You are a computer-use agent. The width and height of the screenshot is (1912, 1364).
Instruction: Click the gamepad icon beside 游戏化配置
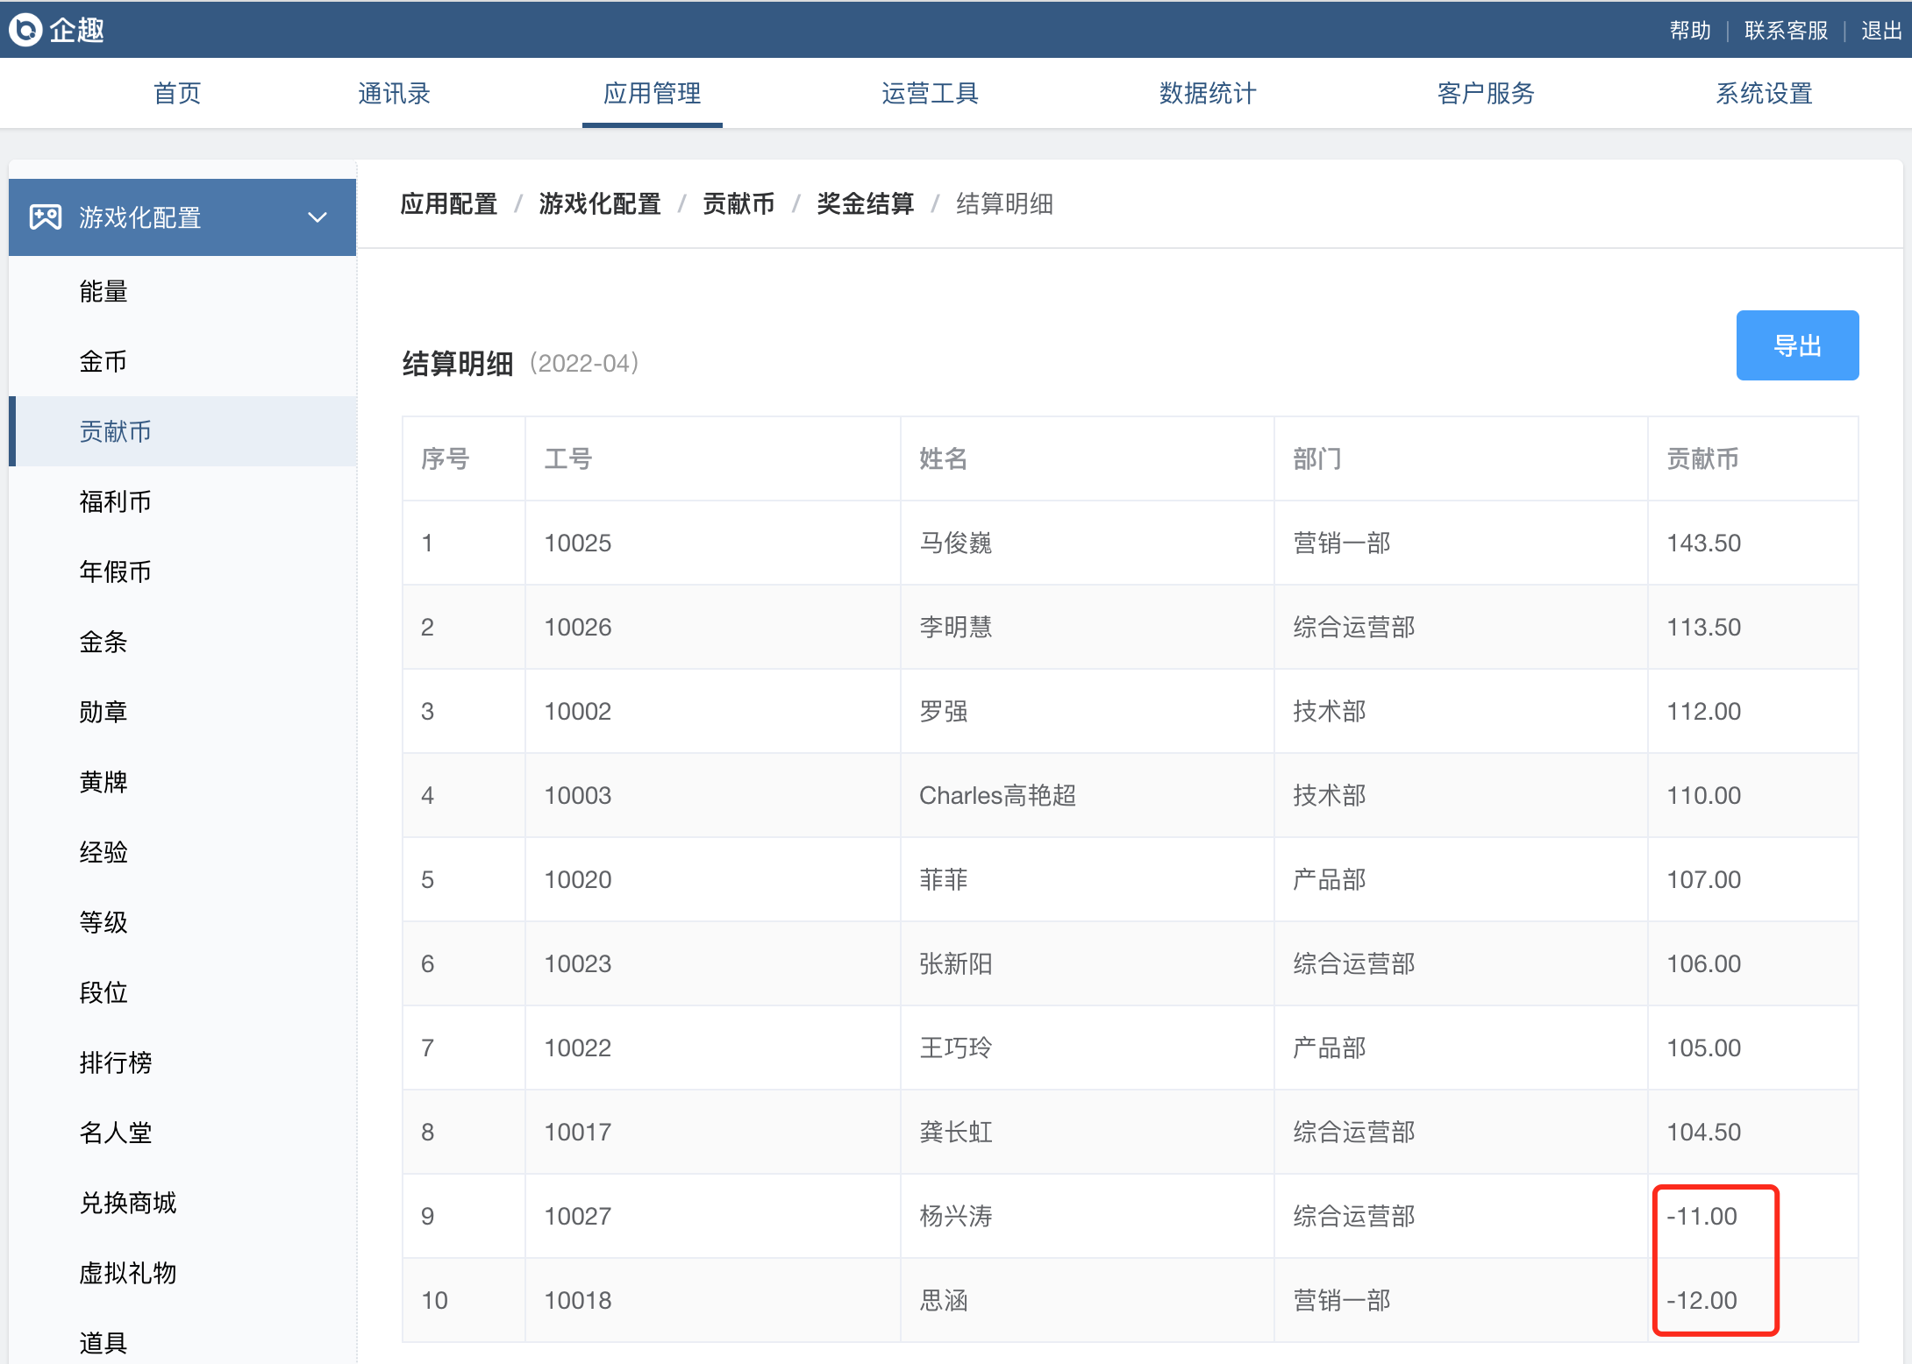click(x=46, y=217)
